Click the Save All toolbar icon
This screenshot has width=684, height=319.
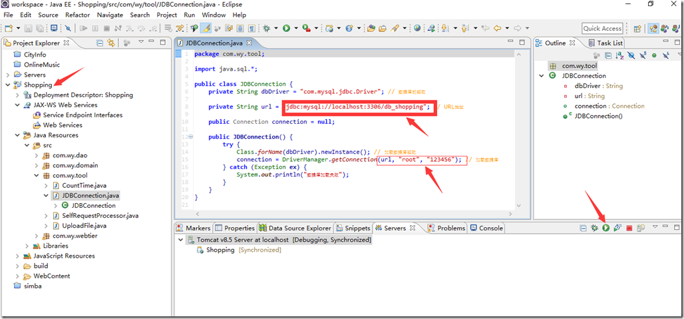[40, 29]
